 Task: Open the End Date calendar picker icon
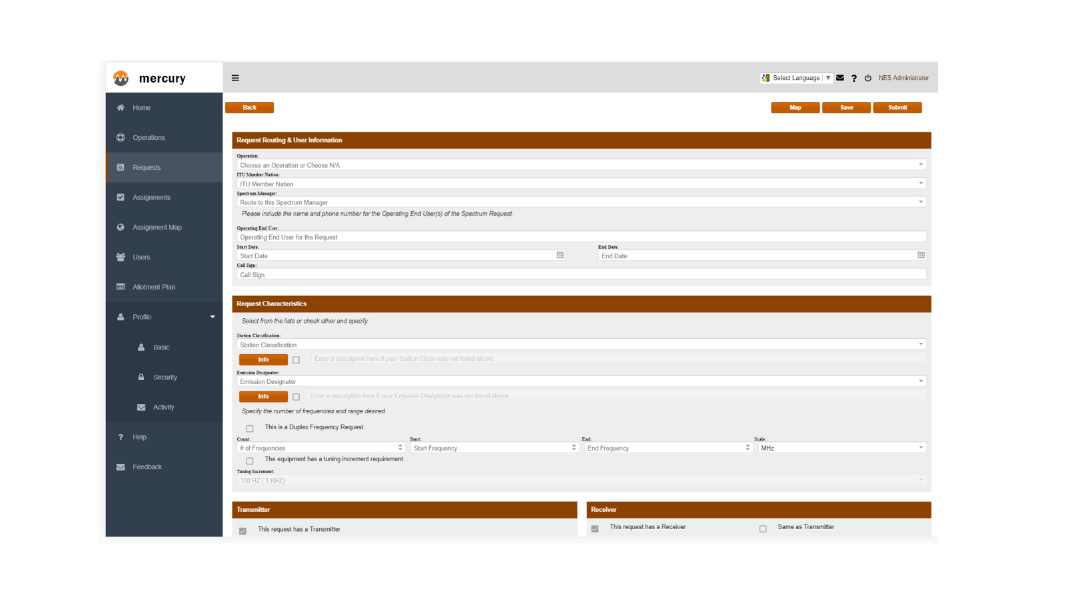(x=921, y=255)
